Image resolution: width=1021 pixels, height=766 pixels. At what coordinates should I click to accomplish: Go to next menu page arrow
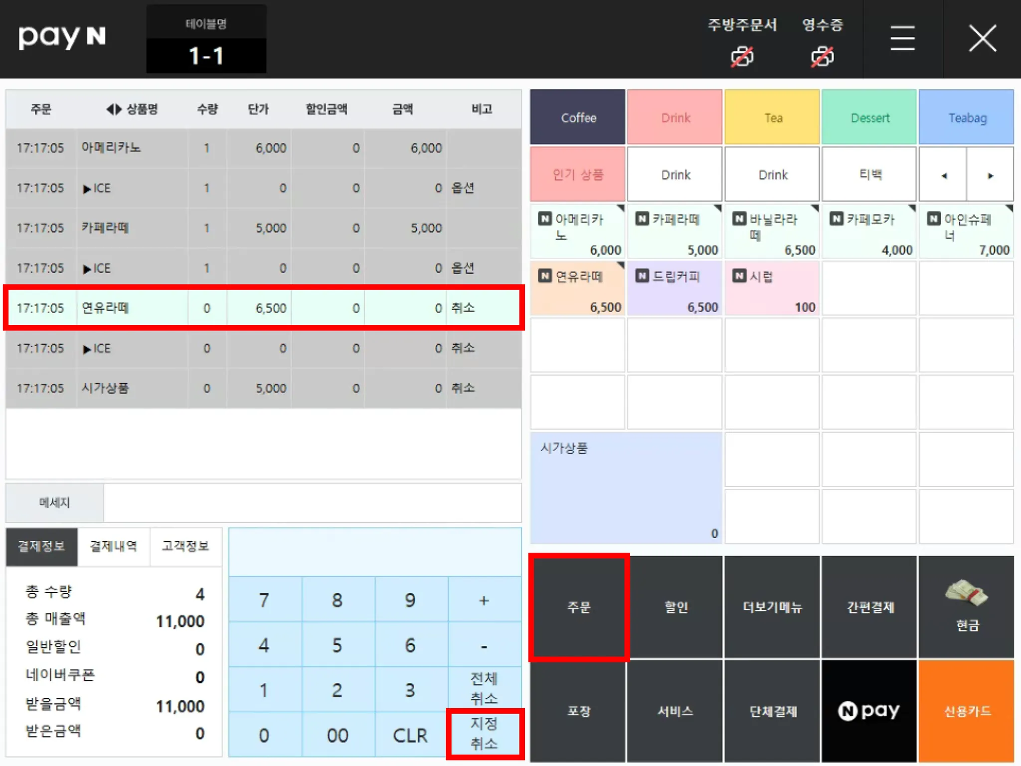(990, 175)
